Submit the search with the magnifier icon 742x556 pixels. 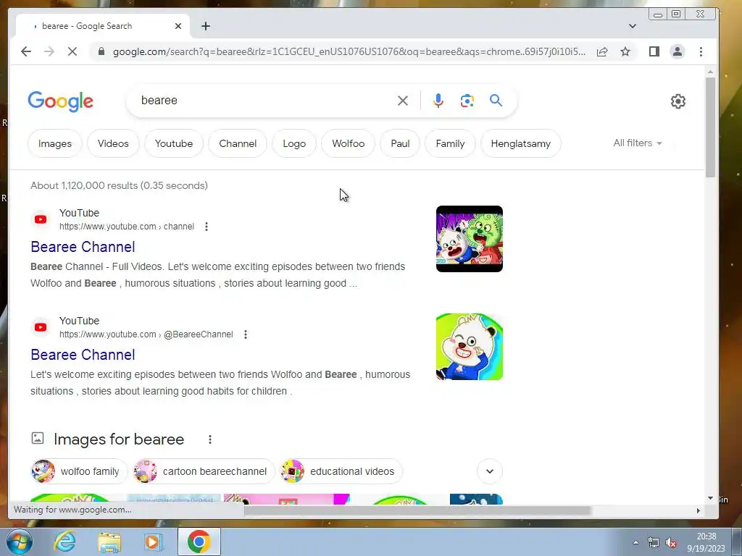(x=496, y=100)
